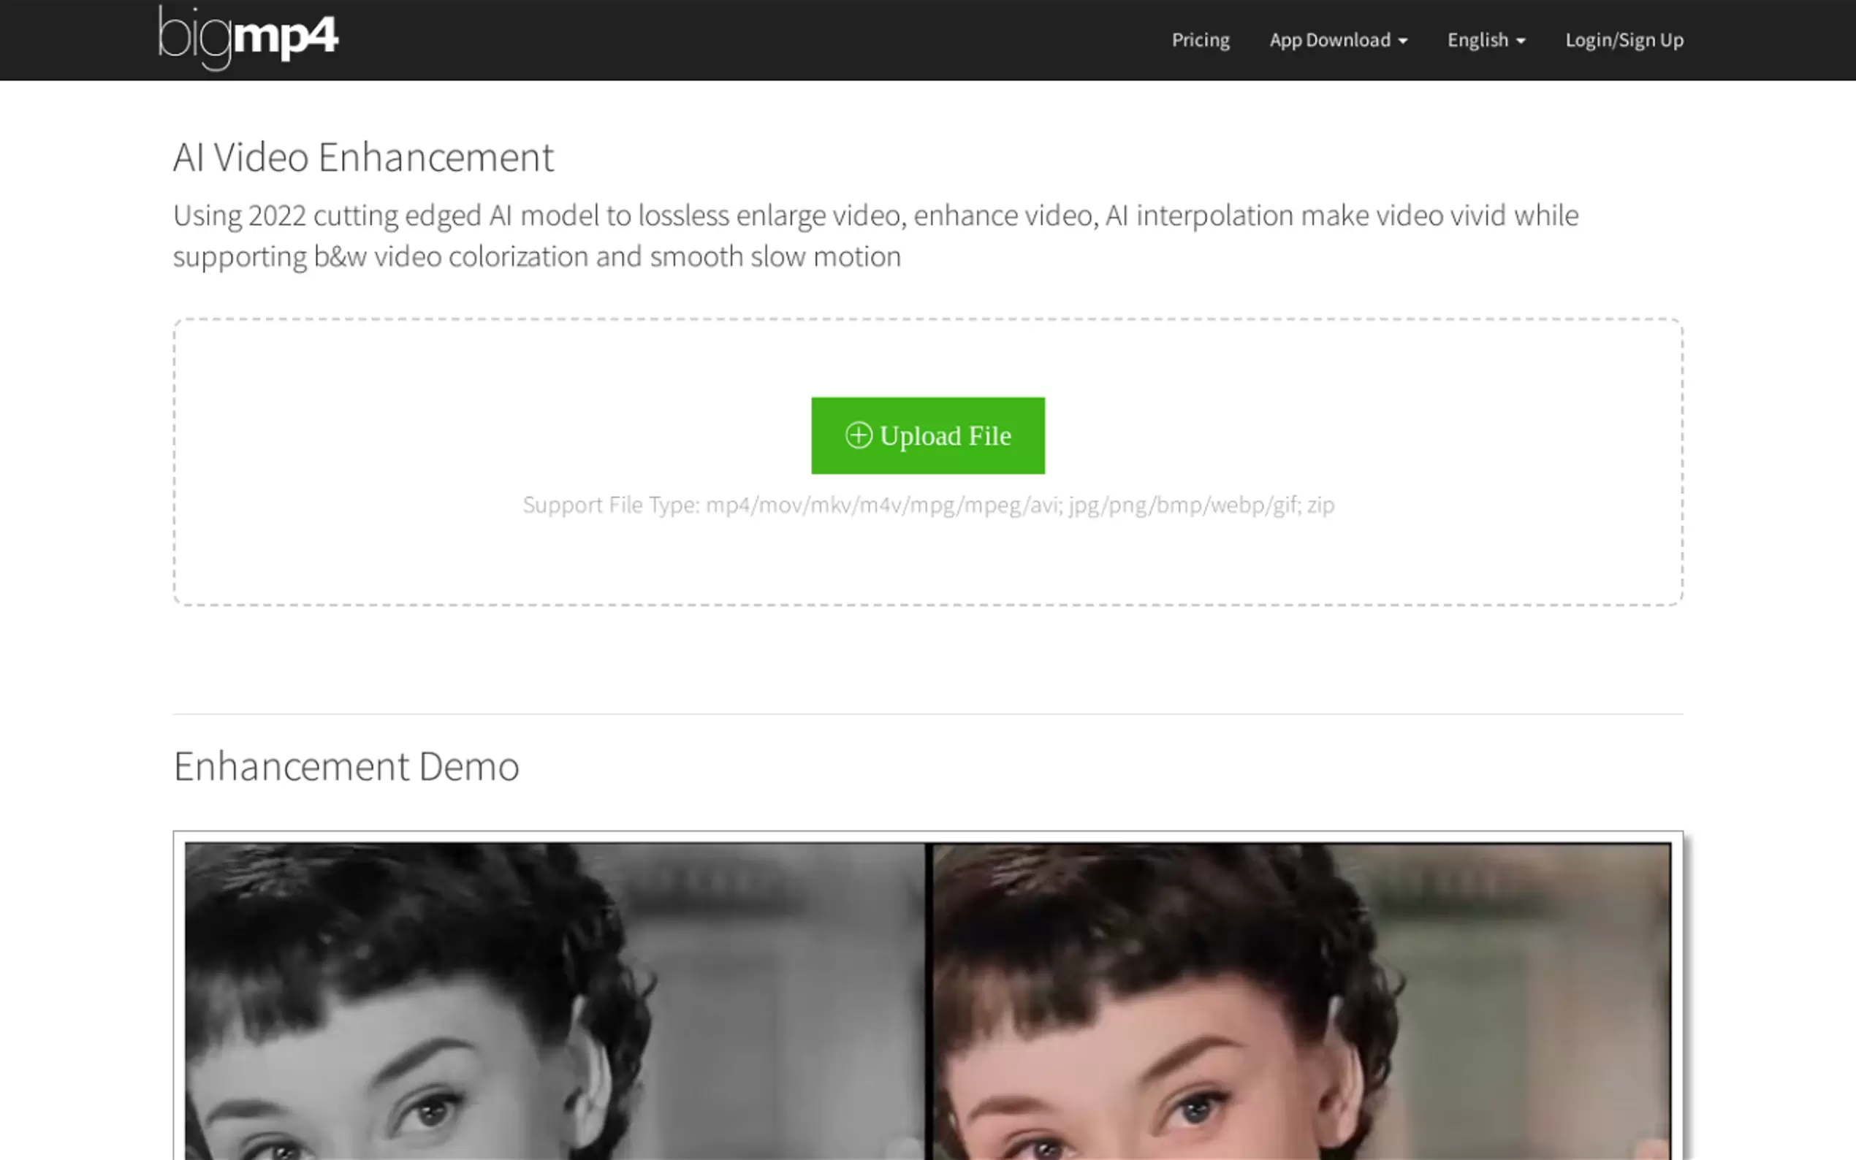Click the caret arrow beside English

[1520, 42]
